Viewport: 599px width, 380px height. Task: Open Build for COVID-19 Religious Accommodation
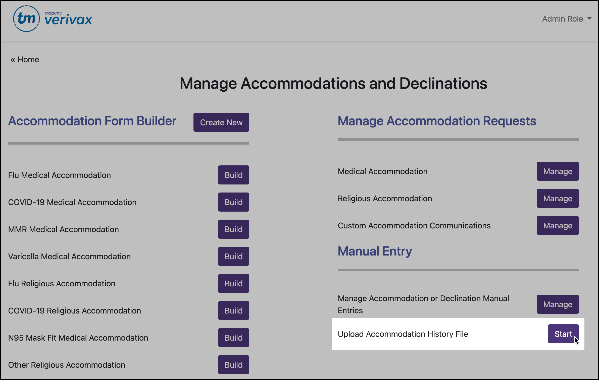[233, 310]
